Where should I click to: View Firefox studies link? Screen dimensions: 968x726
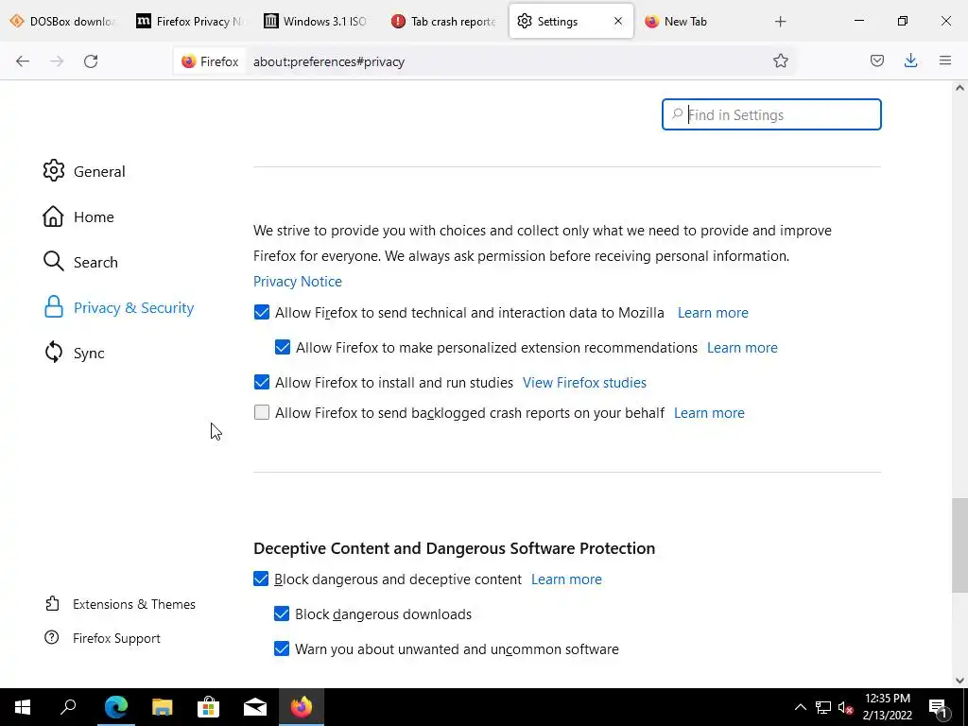click(x=584, y=383)
